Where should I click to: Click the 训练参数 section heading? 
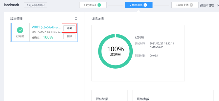143,99
